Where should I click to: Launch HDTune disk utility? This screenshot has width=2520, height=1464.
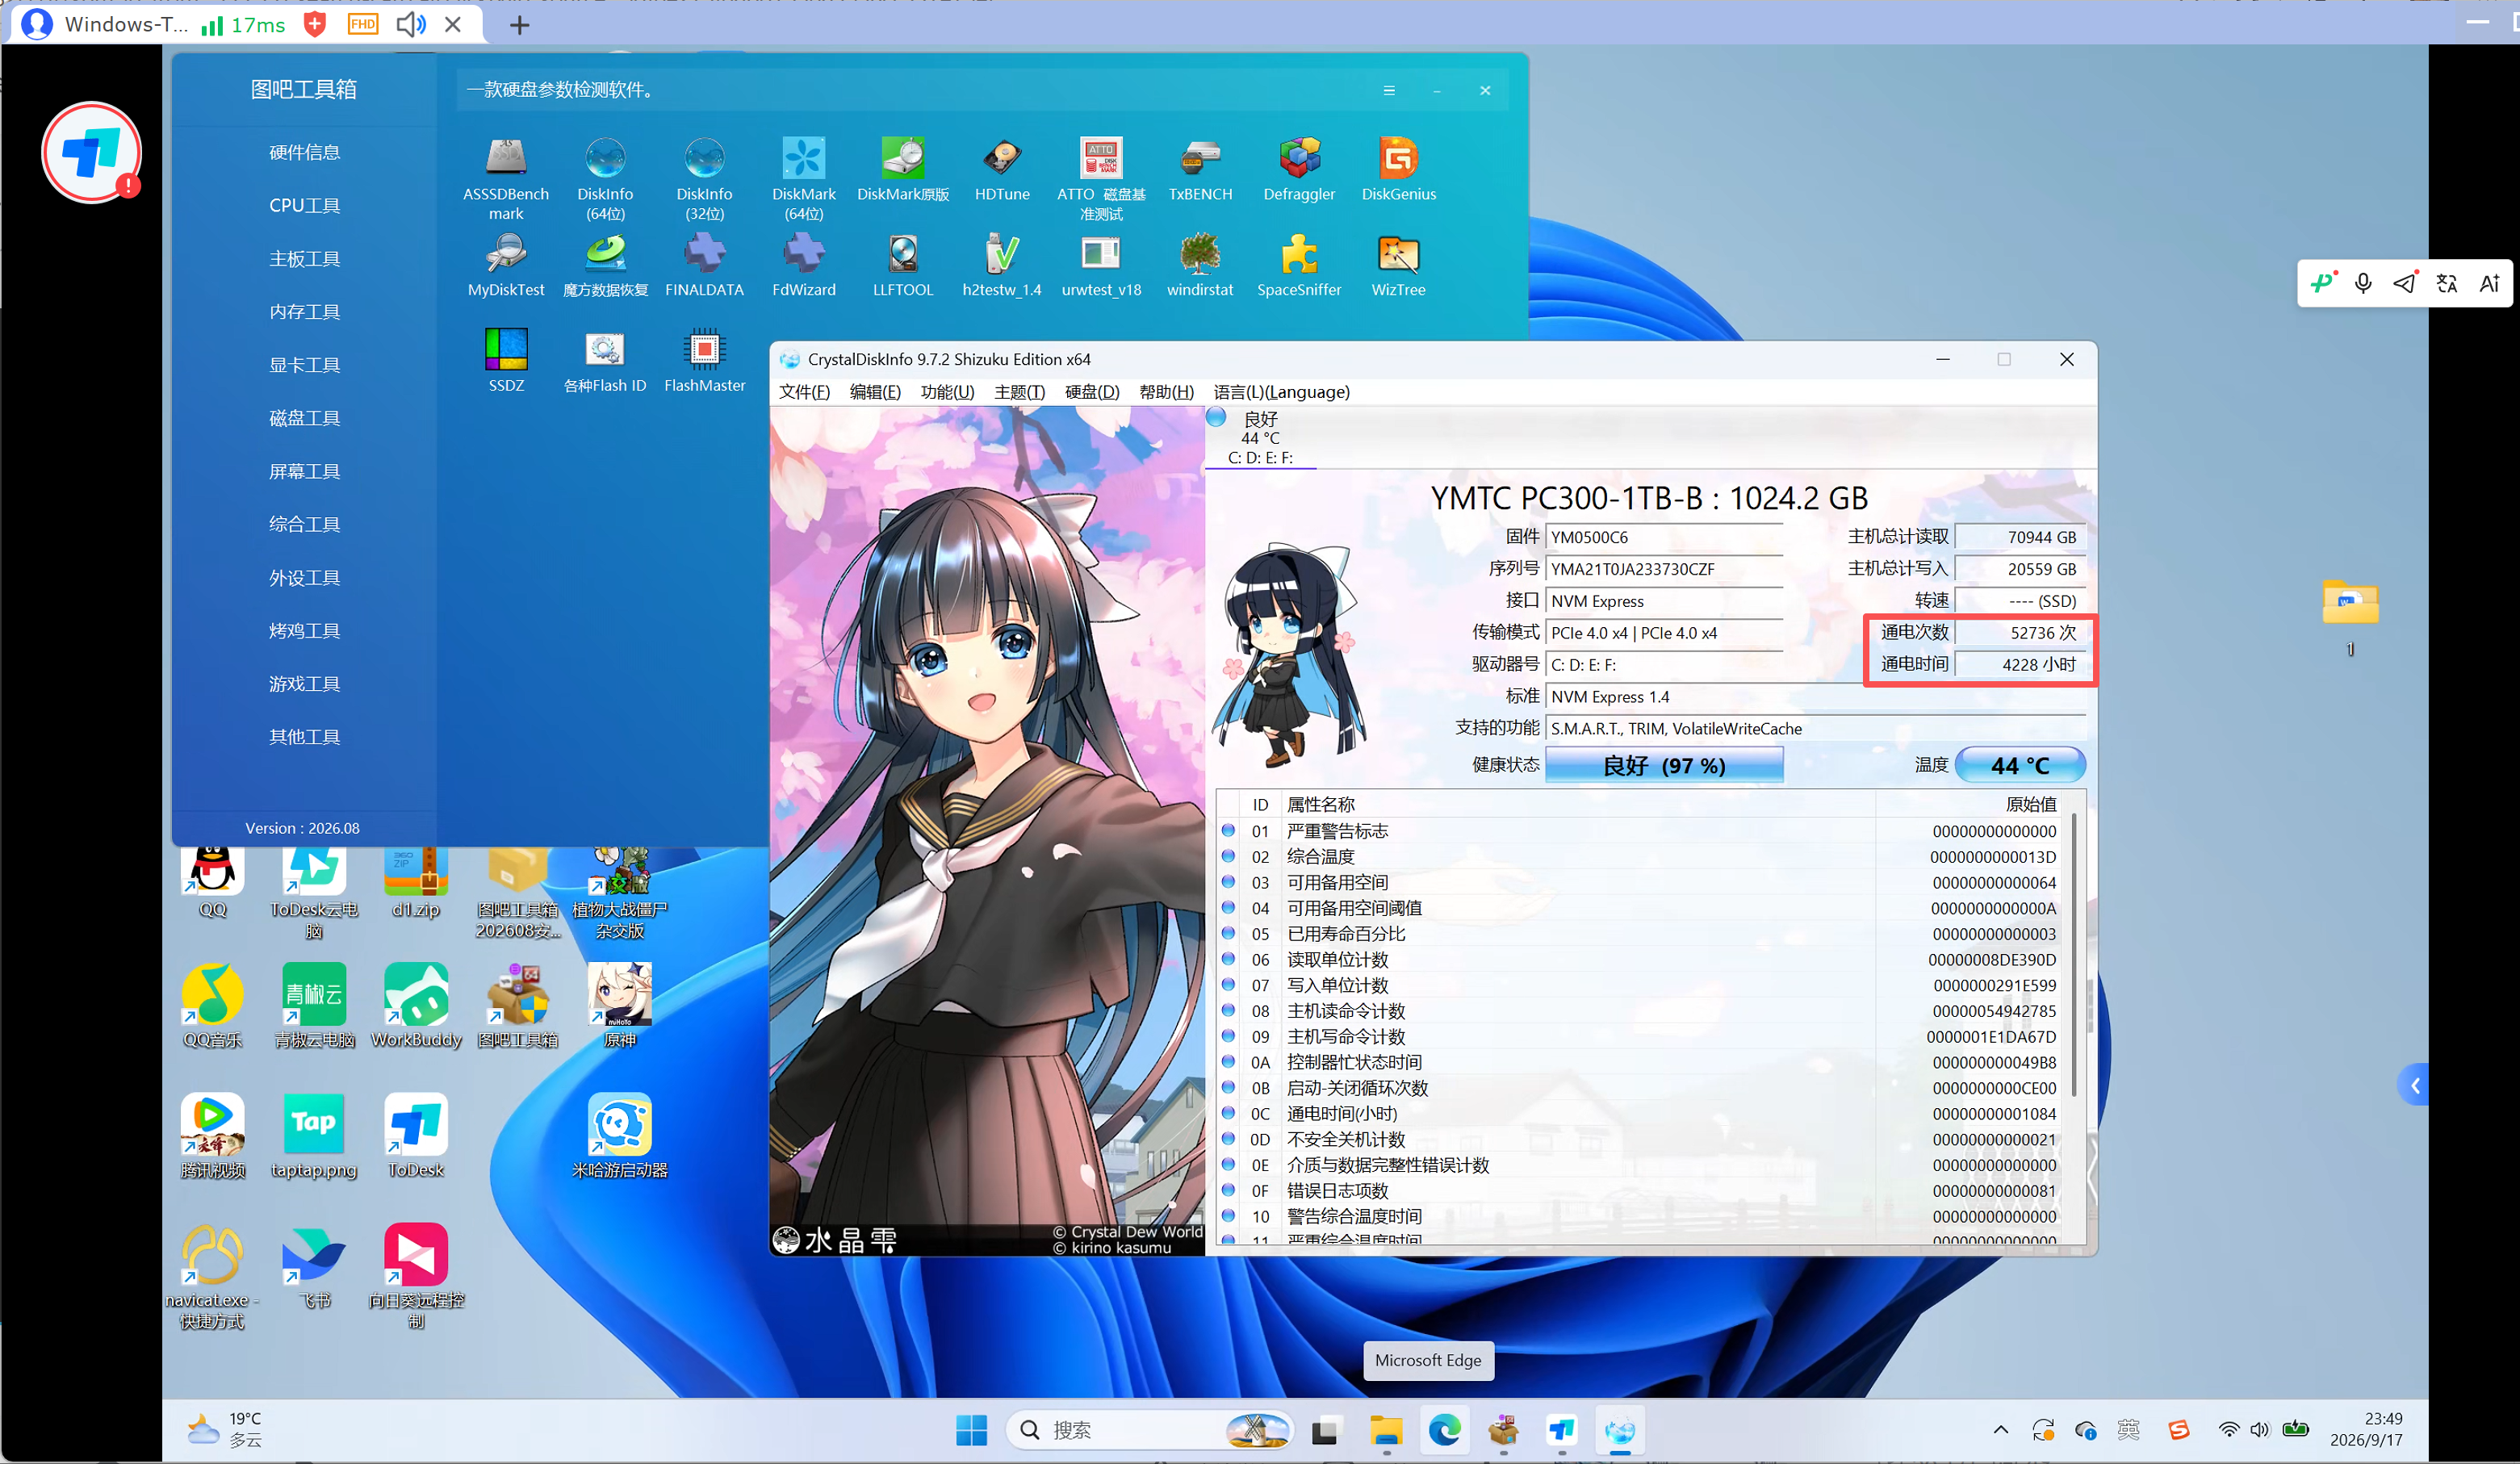coord(1001,169)
